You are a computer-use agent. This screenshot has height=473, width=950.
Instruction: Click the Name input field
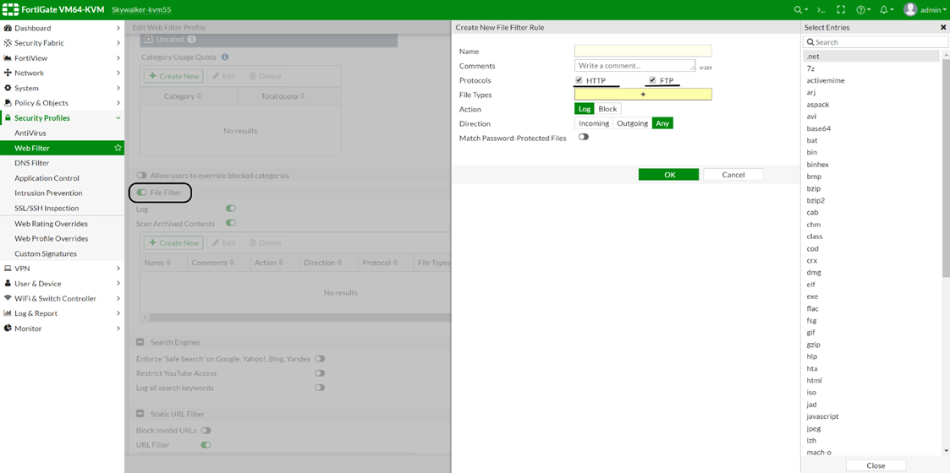pos(644,51)
